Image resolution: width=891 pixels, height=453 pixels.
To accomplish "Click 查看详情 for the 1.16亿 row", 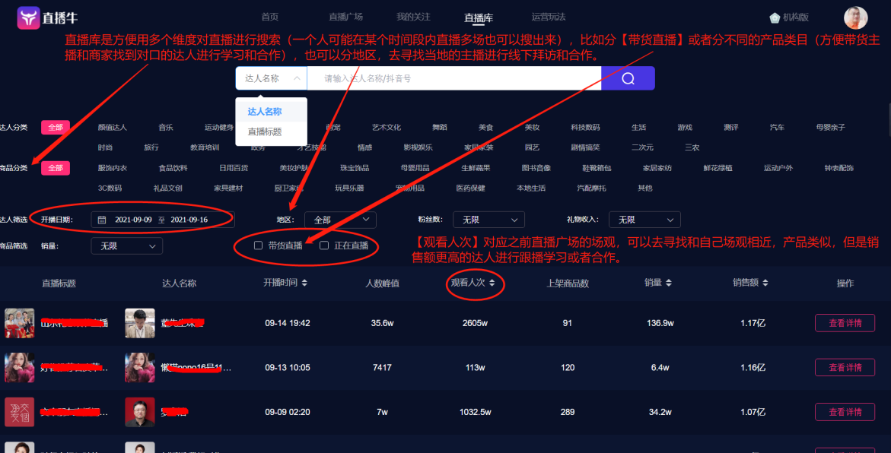I will coord(845,367).
